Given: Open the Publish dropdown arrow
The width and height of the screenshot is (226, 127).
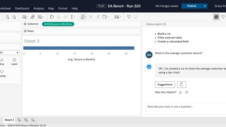Looking at the screenshot, I should (x=205, y=6).
